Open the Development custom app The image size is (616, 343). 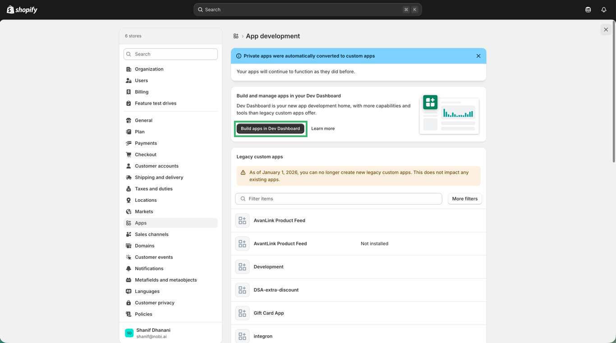point(359,267)
